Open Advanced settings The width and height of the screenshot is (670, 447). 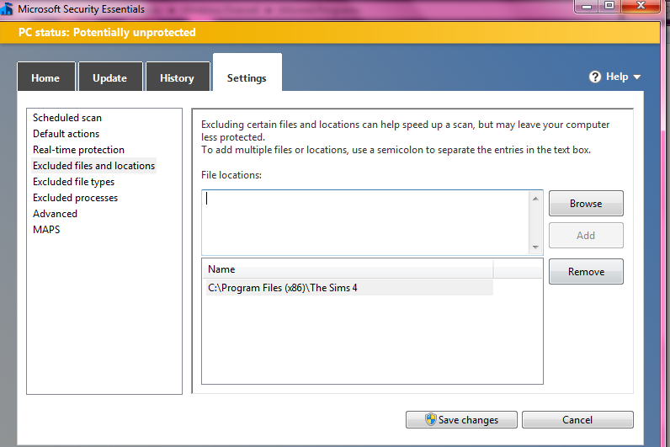(55, 214)
